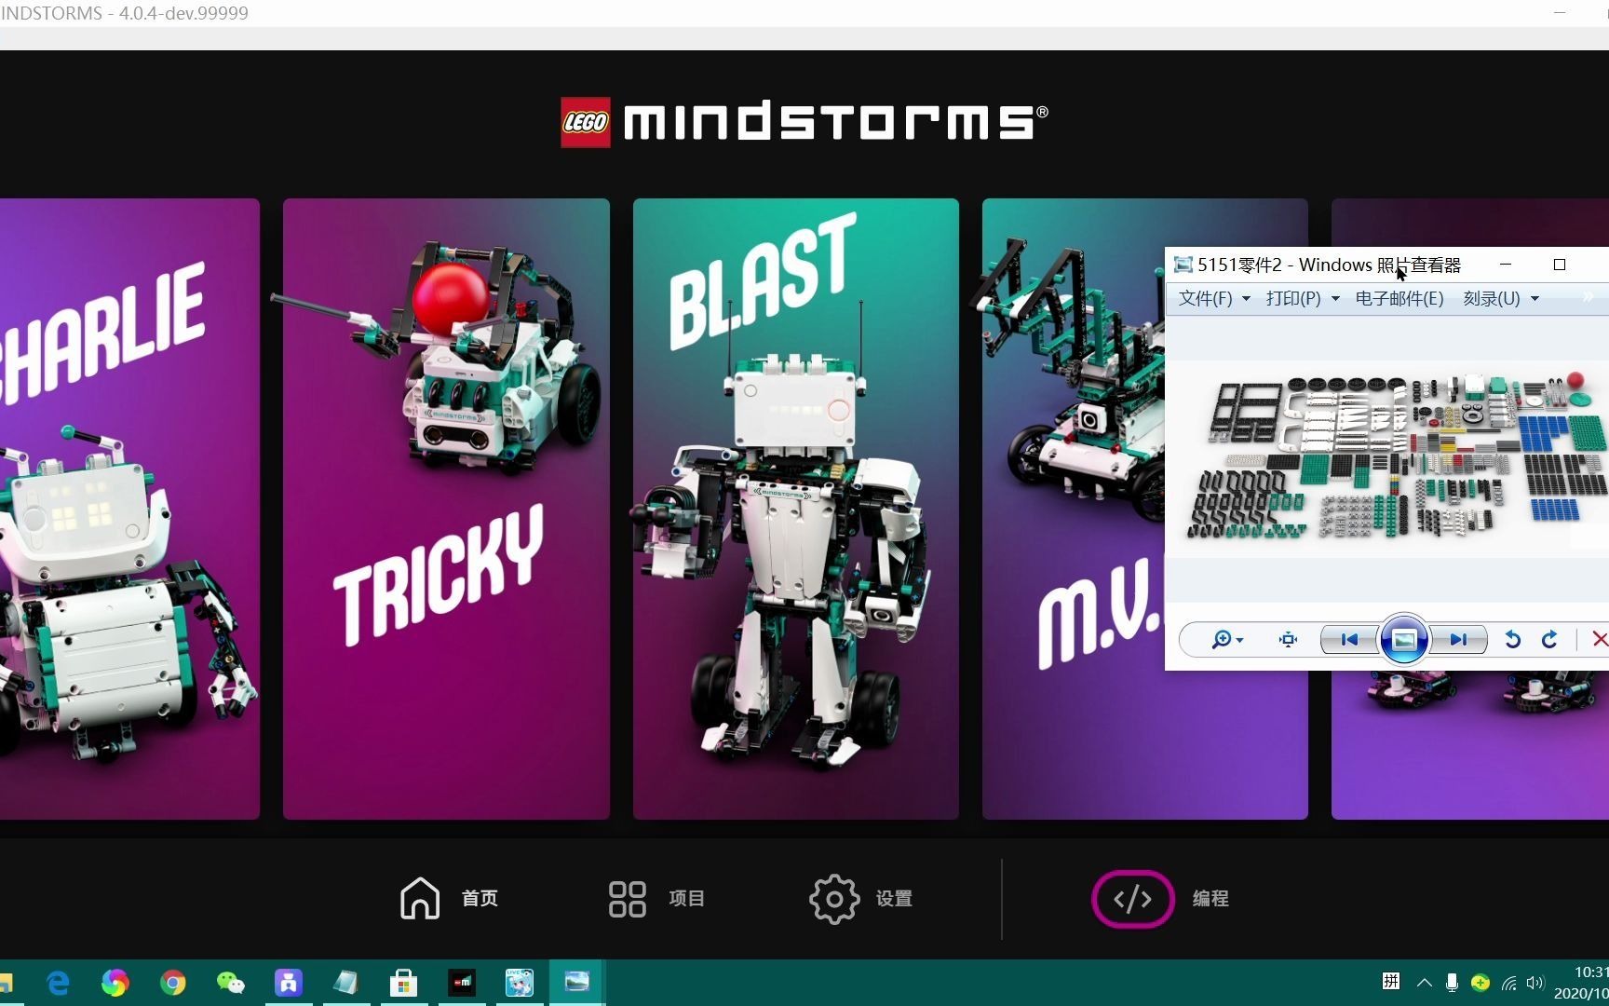Rotate photo clockwise

tap(1549, 639)
